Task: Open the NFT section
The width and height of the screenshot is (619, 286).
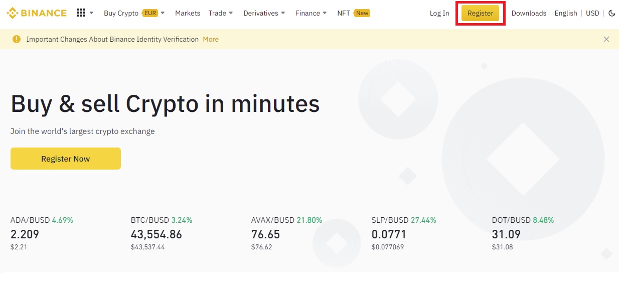Action: (x=344, y=13)
